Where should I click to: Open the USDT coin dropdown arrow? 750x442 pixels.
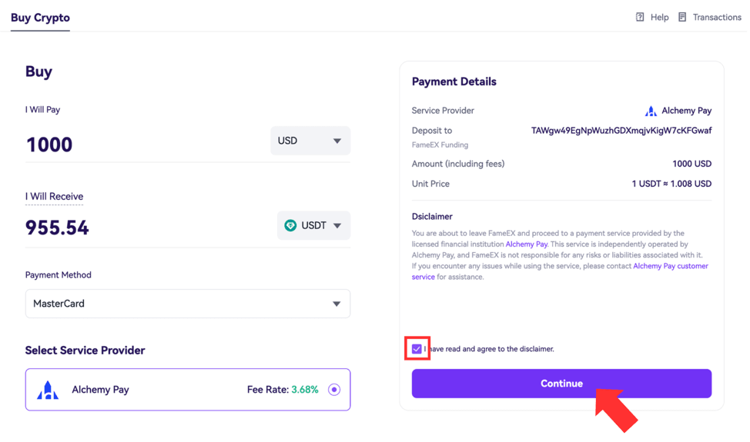click(337, 226)
